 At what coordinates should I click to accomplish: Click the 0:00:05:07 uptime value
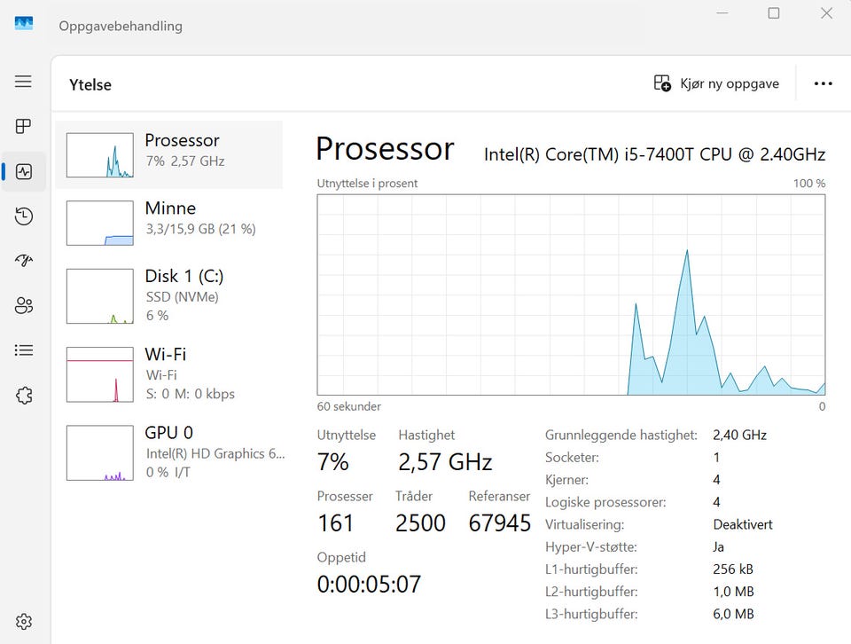click(x=369, y=585)
